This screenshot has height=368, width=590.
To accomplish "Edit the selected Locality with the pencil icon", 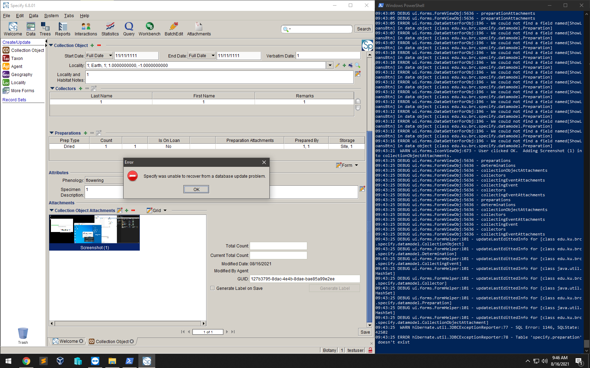I will 337,65.
